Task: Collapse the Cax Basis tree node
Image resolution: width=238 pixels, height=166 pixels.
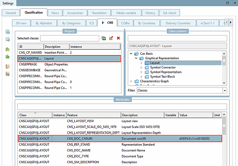Action: (131, 54)
